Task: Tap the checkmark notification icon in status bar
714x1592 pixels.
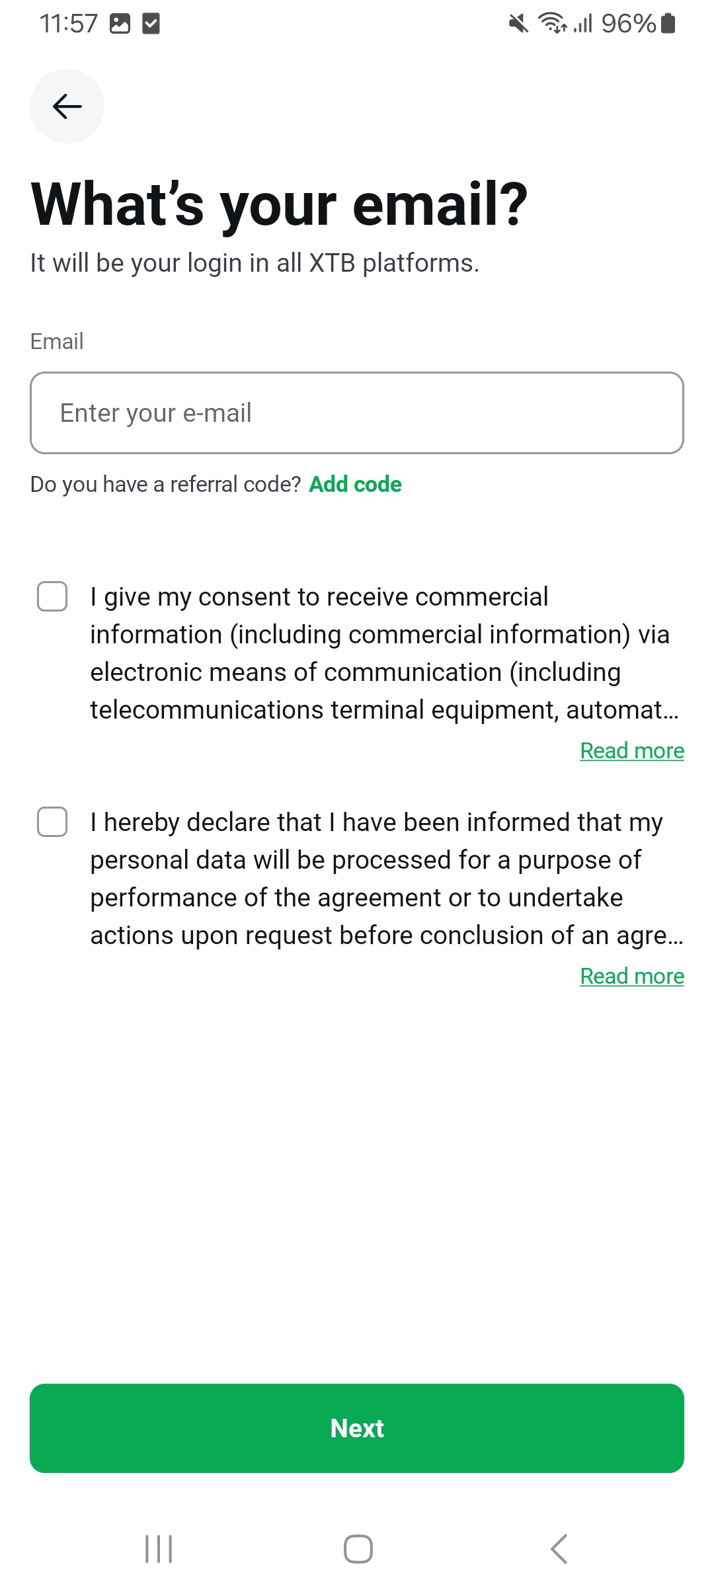Action: [x=151, y=24]
